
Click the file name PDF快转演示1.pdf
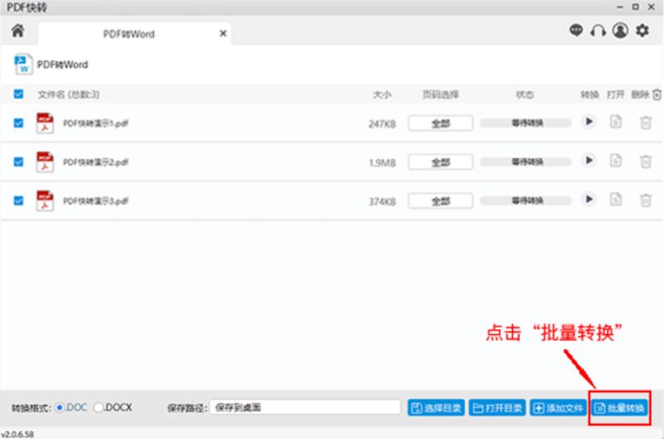coord(96,123)
